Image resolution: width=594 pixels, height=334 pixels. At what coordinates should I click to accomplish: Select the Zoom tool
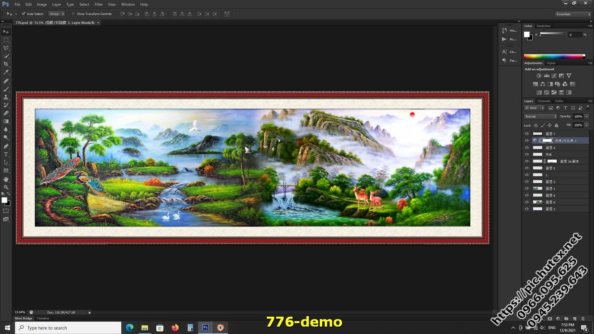click(x=6, y=187)
